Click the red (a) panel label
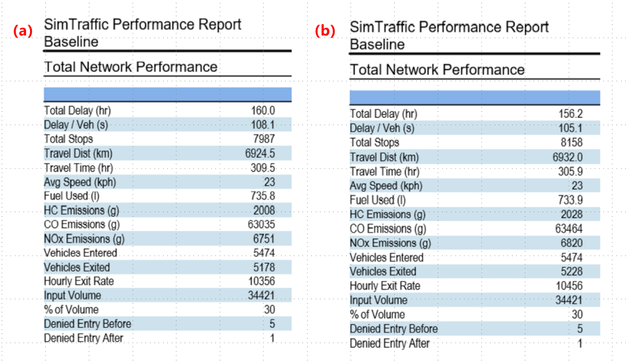The image size is (627, 364). coord(23,31)
